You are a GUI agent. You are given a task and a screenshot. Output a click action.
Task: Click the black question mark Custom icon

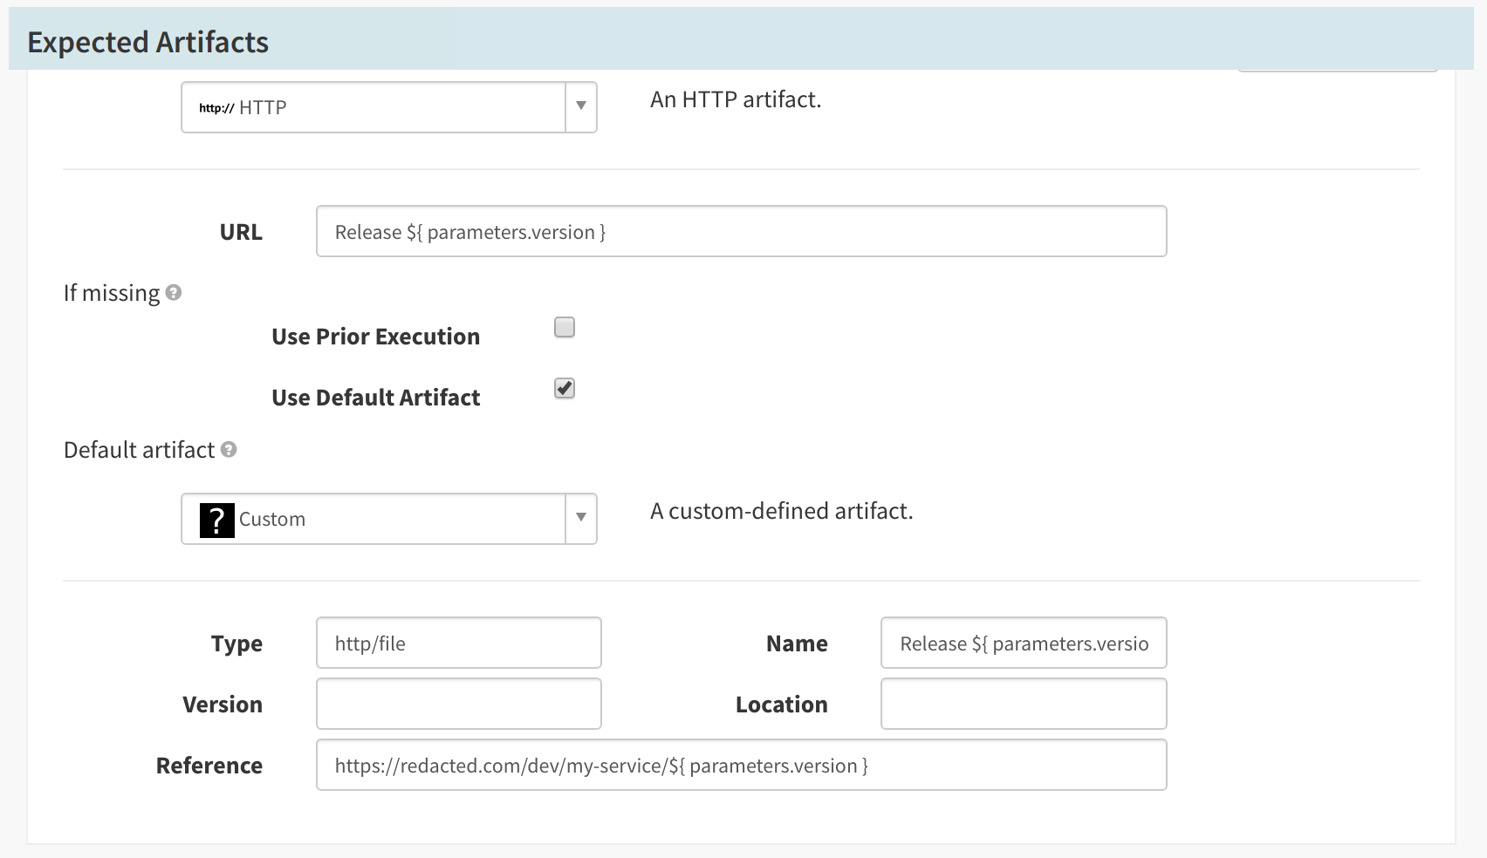point(217,520)
